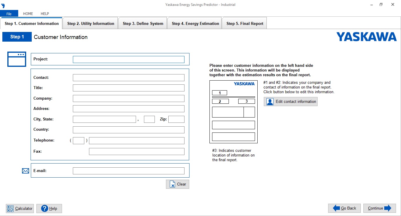Focus the Title input field
The height and width of the screenshot is (216, 401).
pyautogui.click(x=129, y=88)
